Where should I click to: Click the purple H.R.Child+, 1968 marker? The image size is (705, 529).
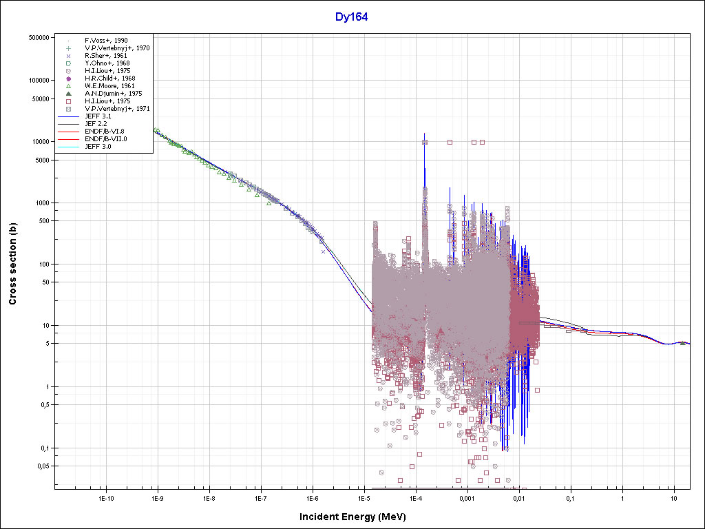(x=69, y=79)
